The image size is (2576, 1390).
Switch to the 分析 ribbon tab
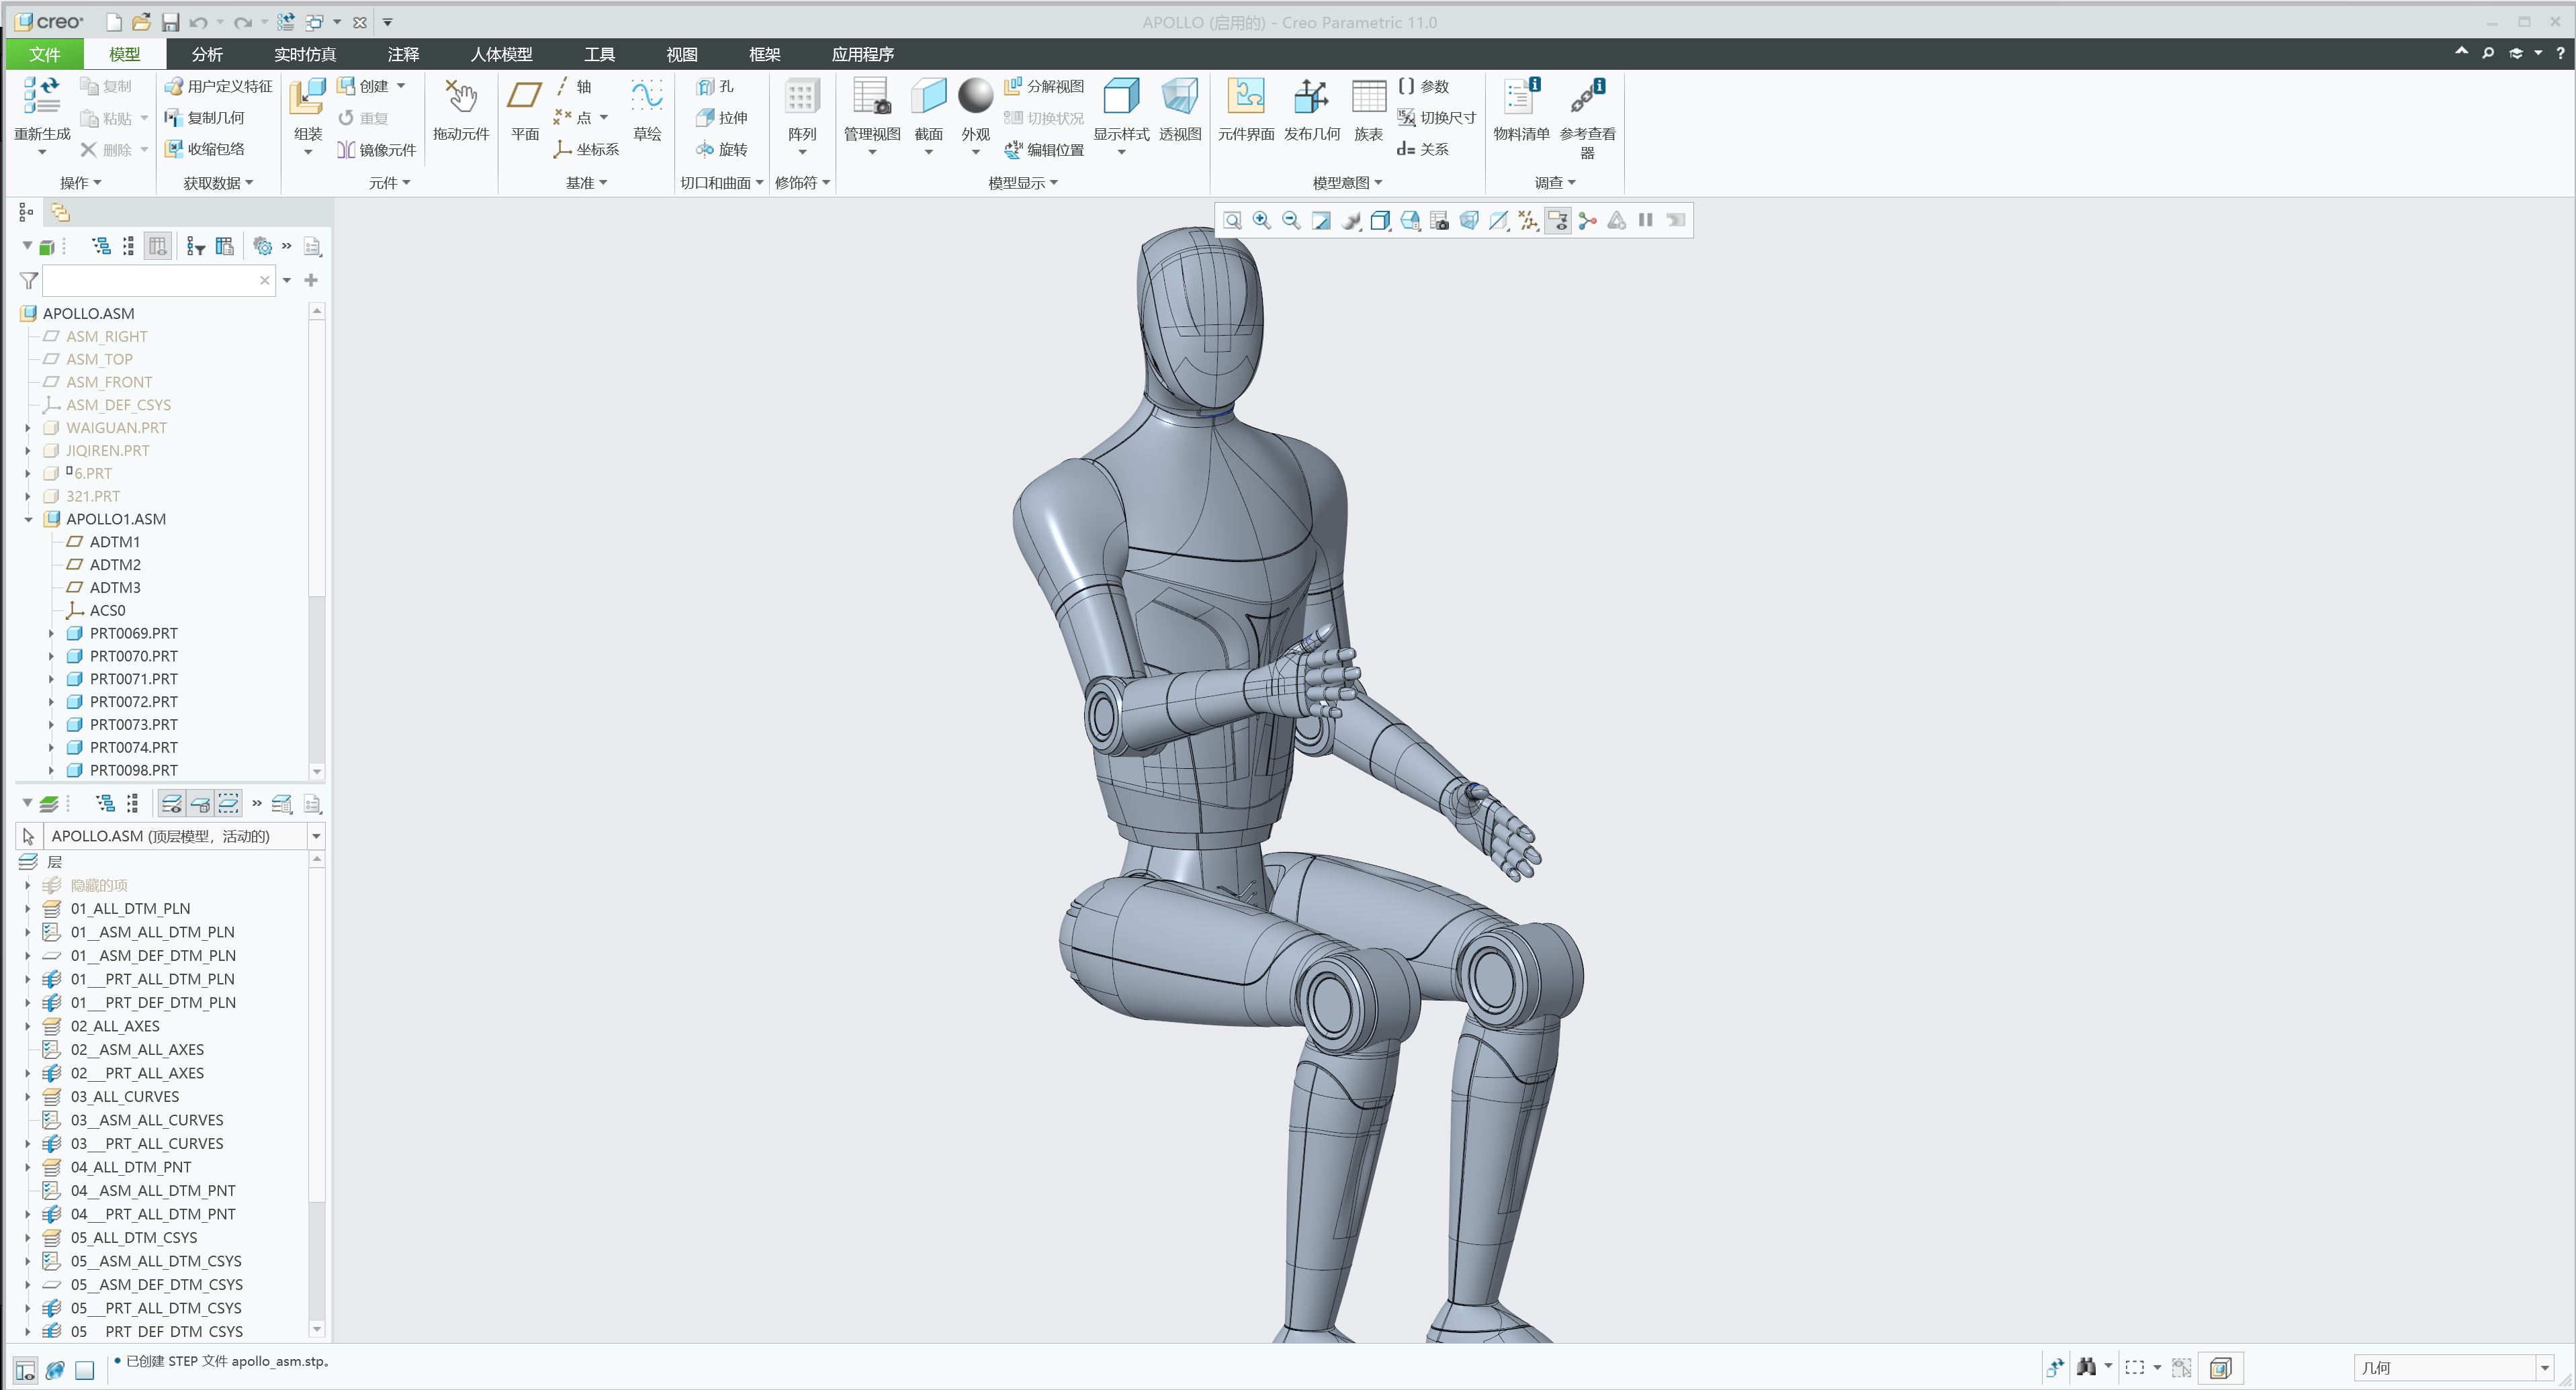tap(207, 54)
